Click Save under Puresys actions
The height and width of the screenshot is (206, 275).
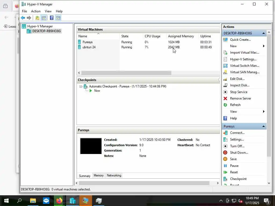[x=233, y=159]
